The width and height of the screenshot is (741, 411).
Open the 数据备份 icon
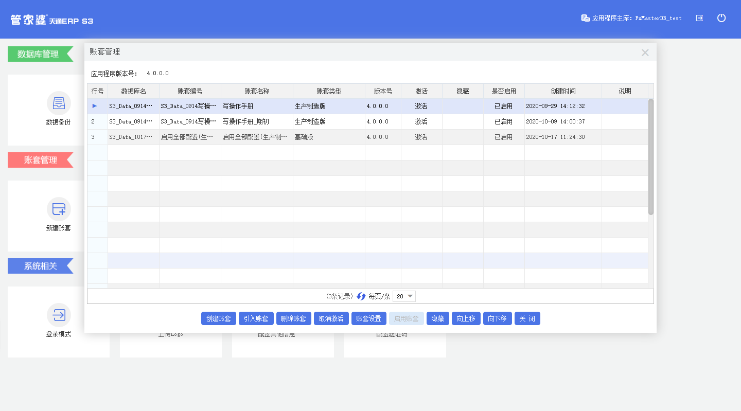(59, 103)
